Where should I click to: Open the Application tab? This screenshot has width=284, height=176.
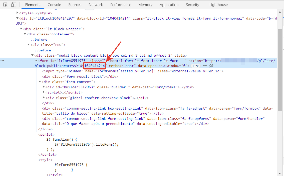tap(169, 5)
